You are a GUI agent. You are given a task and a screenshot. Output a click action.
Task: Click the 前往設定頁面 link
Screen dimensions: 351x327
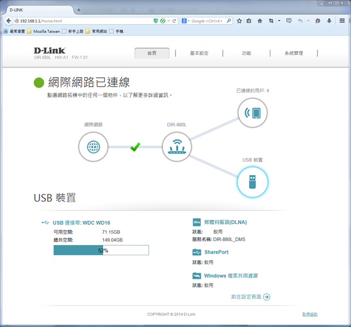coord(246,297)
